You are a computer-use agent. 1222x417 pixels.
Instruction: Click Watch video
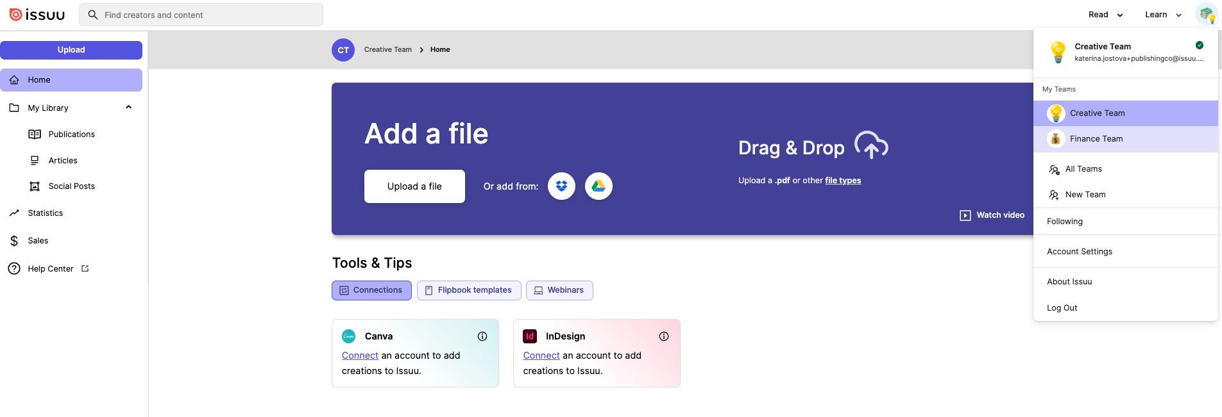(x=992, y=215)
